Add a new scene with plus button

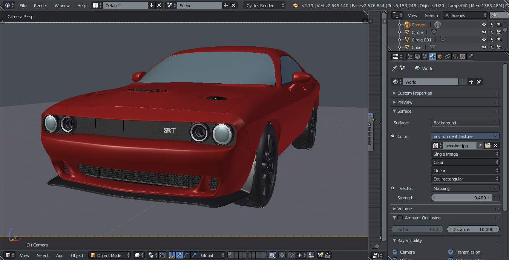pyautogui.click(x=226, y=5)
